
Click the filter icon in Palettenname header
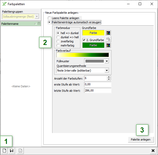39,24
